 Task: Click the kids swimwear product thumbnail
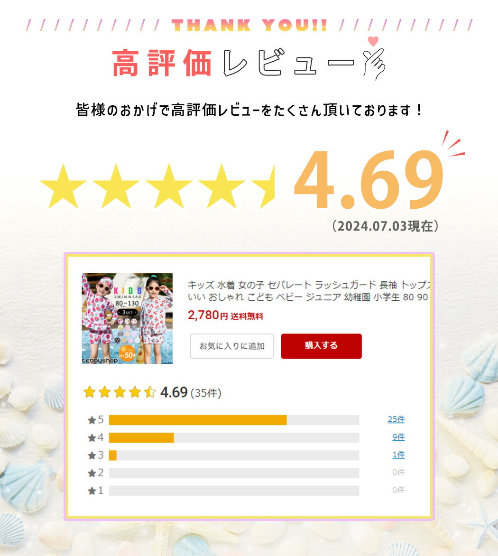point(127,318)
